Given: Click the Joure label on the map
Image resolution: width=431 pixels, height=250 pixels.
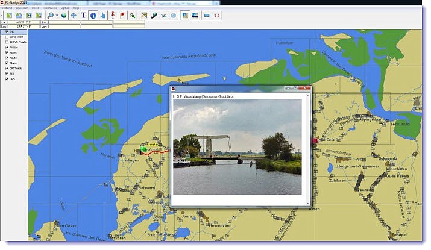Looking at the screenshot, I should click(187, 216).
